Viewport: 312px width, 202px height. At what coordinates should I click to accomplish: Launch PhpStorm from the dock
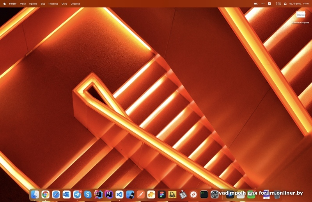click(x=109, y=194)
